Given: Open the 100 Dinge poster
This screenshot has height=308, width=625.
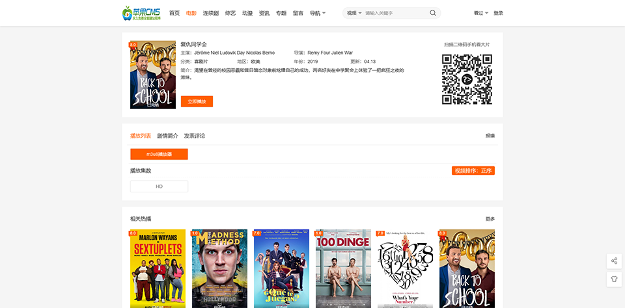Looking at the screenshot, I should click(343, 268).
